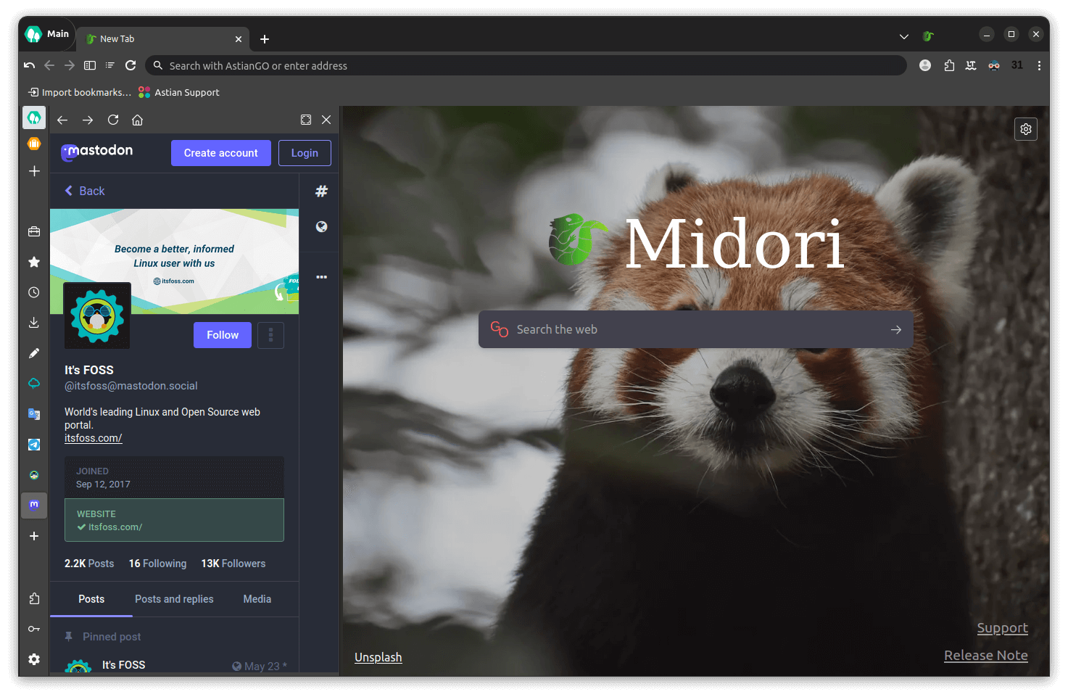Image resolution: width=1068 pixels, height=697 pixels.
Task: Open browsing History from the sidebar
Action: click(x=33, y=292)
